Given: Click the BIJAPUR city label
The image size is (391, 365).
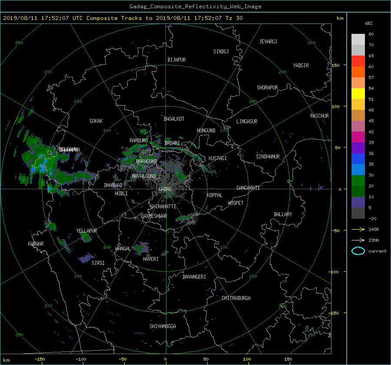Looking at the screenshot, I should (x=176, y=60).
